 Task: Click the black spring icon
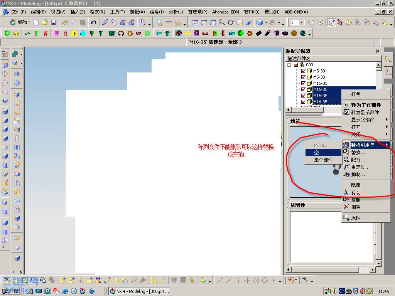coord(268,33)
